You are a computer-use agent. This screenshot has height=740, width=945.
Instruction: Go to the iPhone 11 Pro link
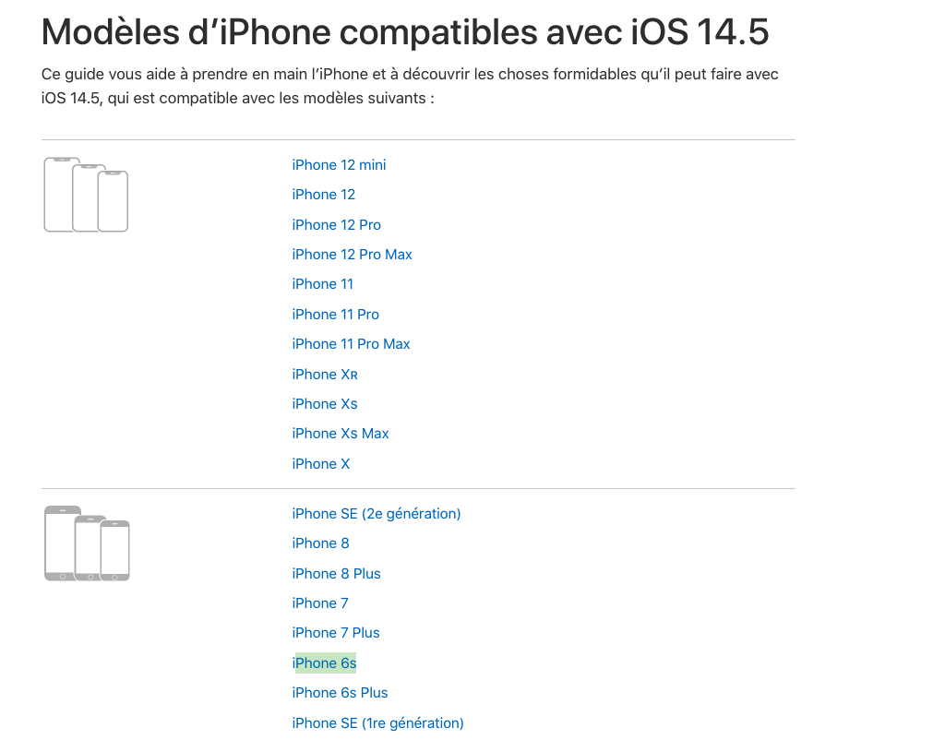[335, 315]
